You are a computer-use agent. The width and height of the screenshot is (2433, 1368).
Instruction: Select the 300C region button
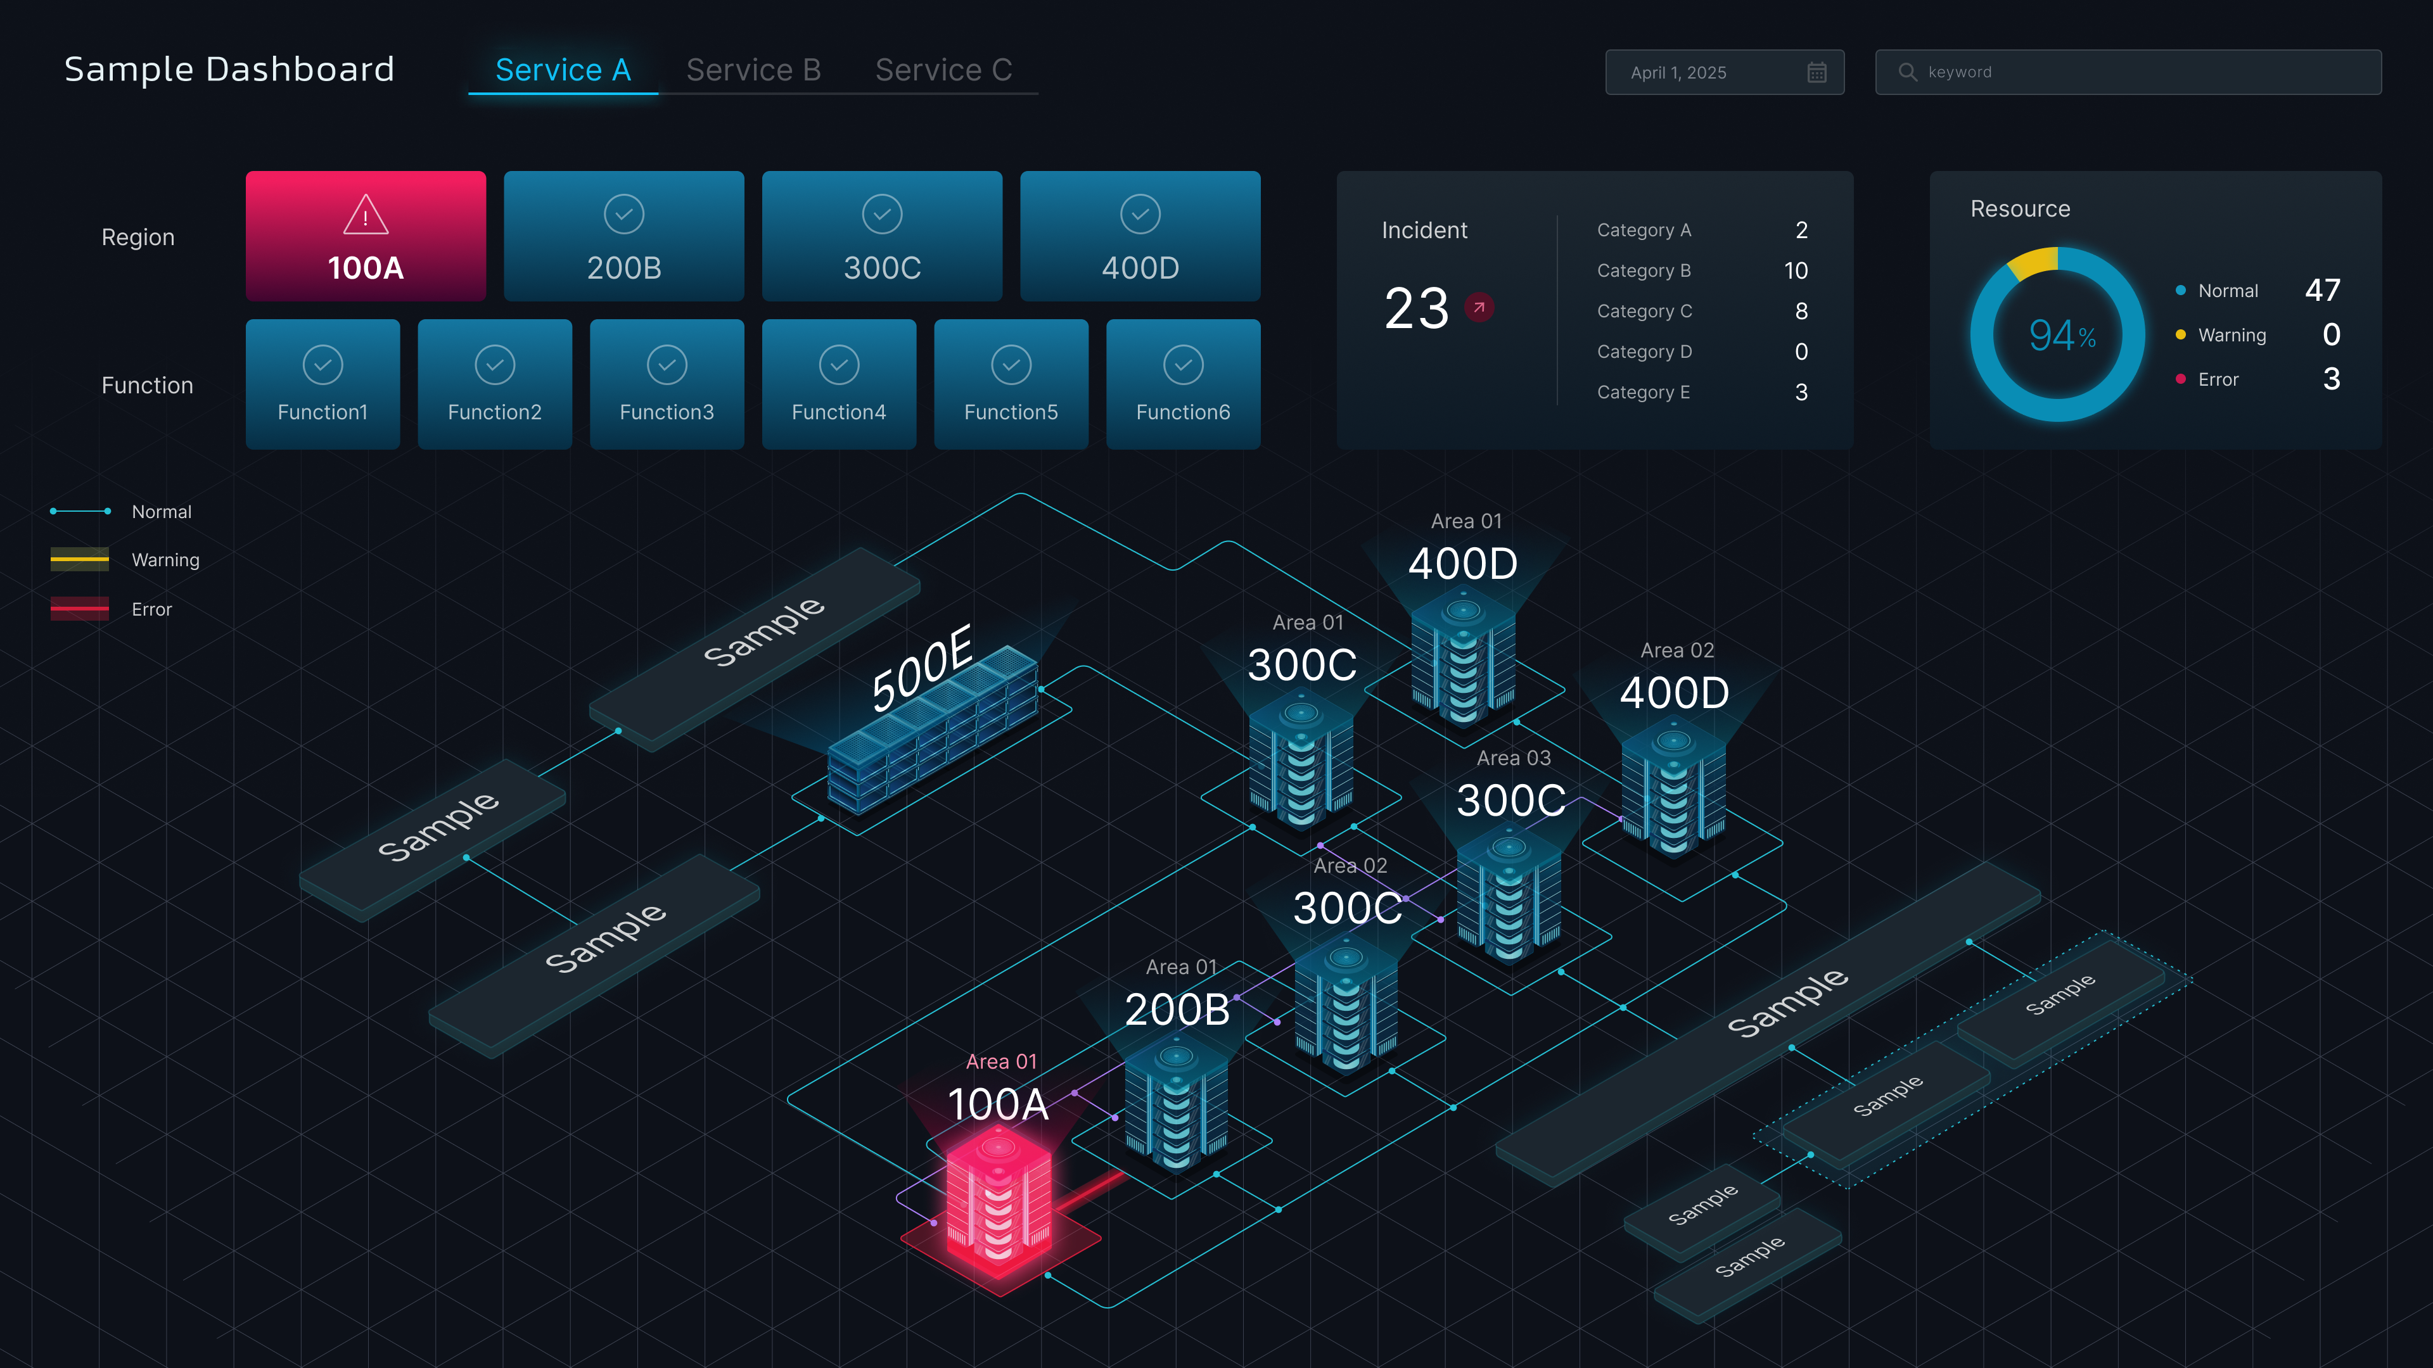point(881,236)
